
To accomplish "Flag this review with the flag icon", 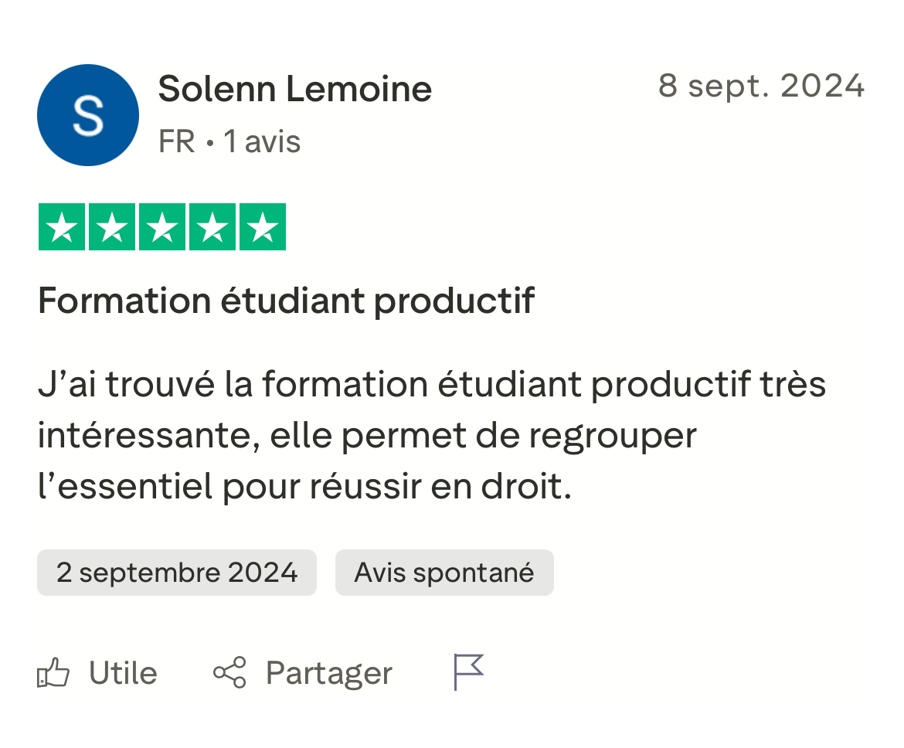I will tap(468, 671).
